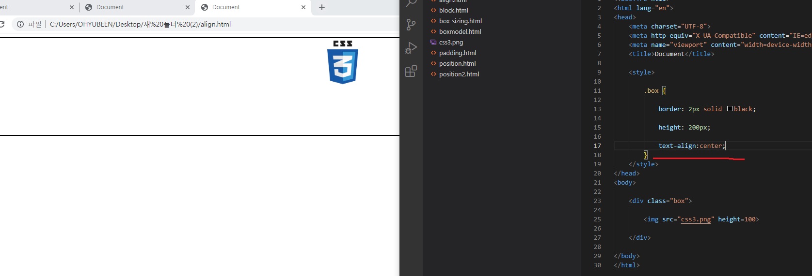Click the text-align:center line in editor
The height and width of the screenshot is (276, 812).
[x=691, y=145]
